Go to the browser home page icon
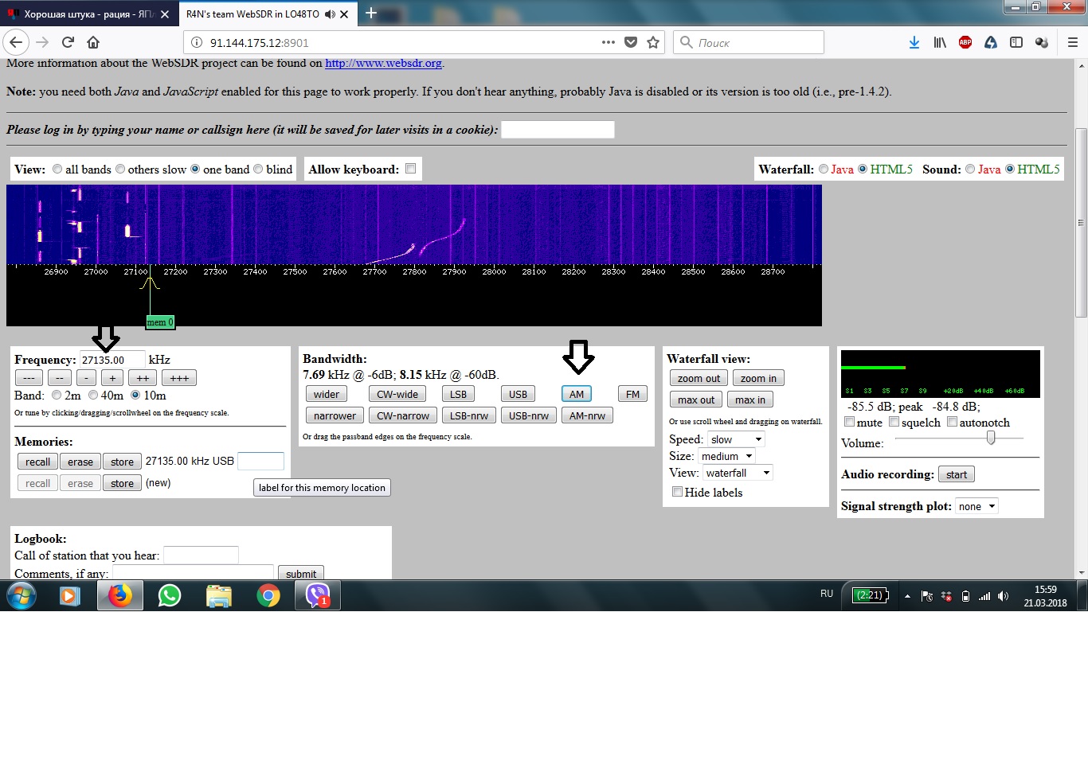Viewport: 1088px width, 764px height. (93, 42)
